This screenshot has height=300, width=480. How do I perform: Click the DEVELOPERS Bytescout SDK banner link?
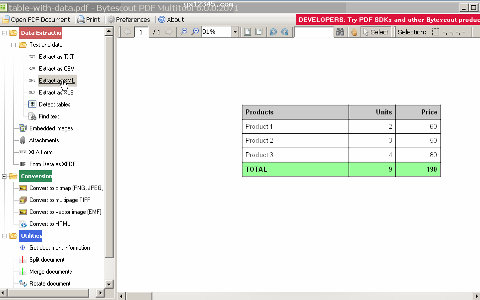pos(387,20)
